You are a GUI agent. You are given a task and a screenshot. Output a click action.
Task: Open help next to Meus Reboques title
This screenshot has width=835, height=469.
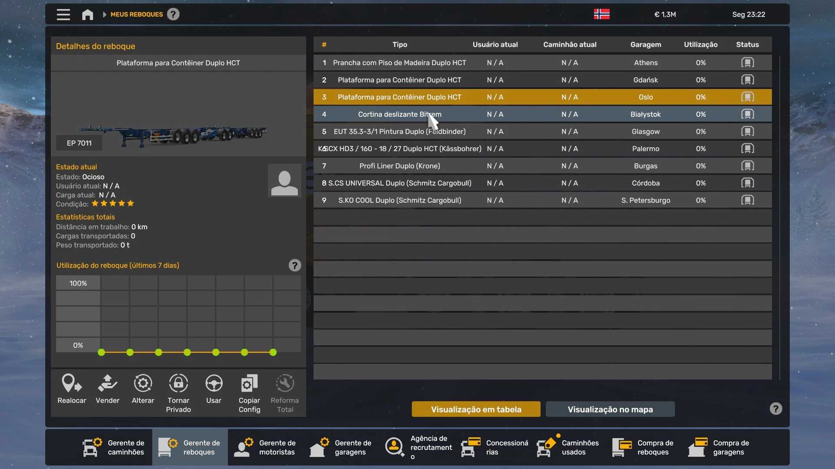[173, 14]
